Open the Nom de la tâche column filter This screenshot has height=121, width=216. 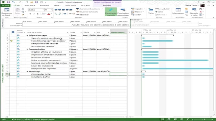point(67,33)
